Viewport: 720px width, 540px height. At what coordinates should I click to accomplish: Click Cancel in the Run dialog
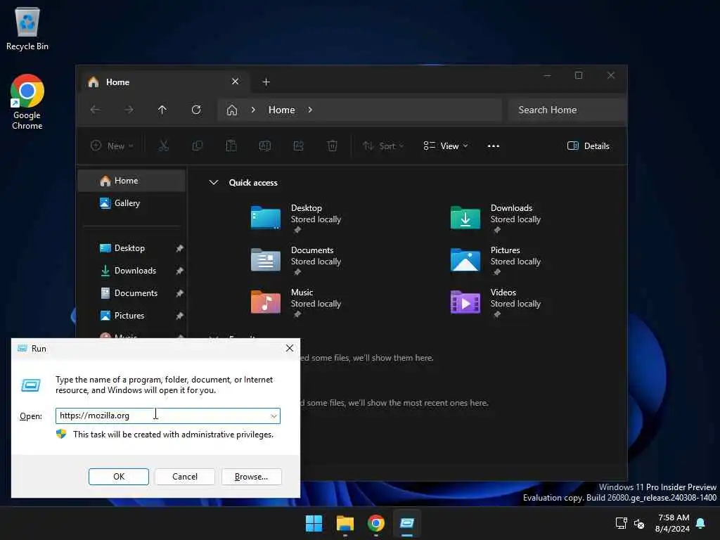185,477
